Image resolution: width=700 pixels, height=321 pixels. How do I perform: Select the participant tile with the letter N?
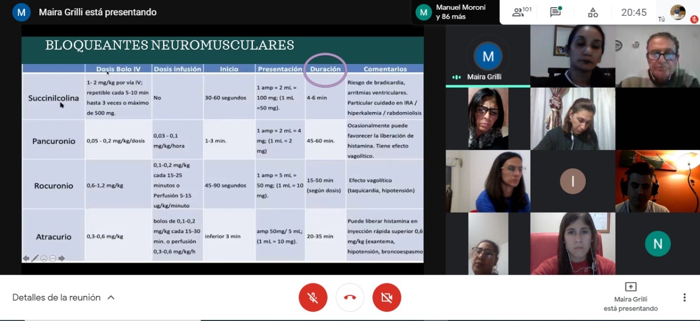click(657, 244)
